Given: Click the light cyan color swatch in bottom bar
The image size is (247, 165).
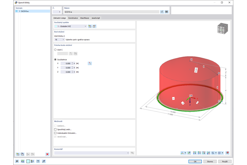Looking at the screenshot, I should tap(28, 161).
